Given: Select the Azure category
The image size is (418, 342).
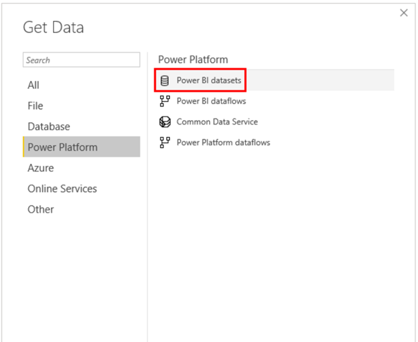Looking at the screenshot, I should coord(81,168).
